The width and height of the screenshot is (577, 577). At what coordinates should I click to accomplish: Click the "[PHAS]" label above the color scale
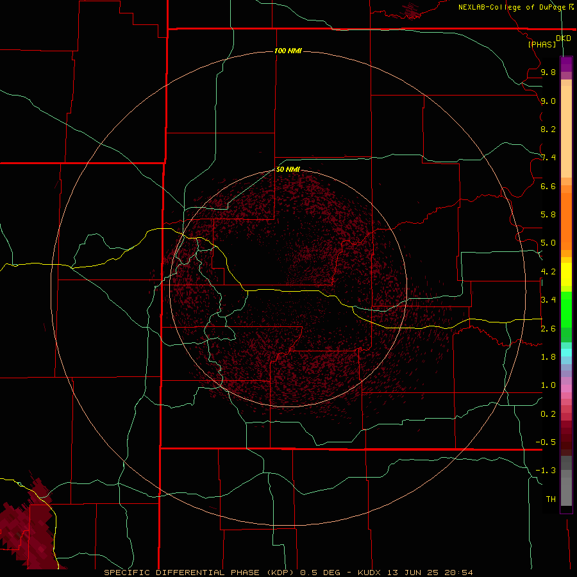(542, 44)
